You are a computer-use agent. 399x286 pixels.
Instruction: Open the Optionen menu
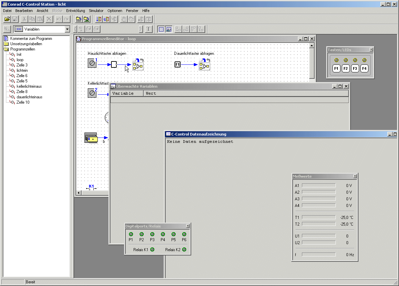pos(115,11)
